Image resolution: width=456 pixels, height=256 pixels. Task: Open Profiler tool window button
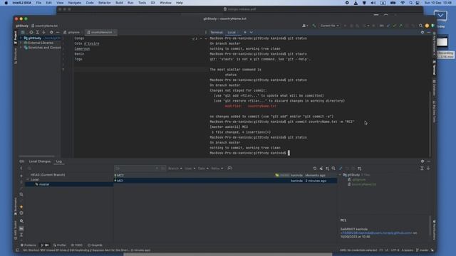(60, 245)
